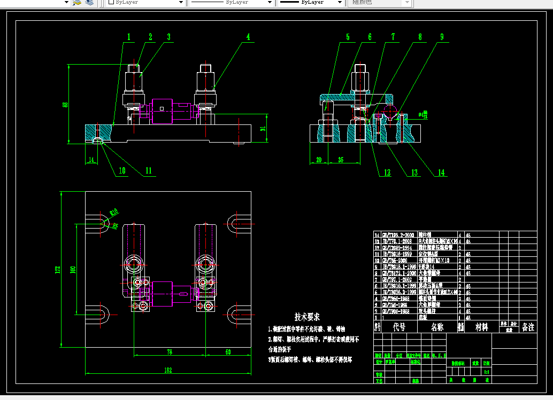Select the 备注 column header in parts list
The height and width of the screenshot is (400, 553).
pos(528,327)
